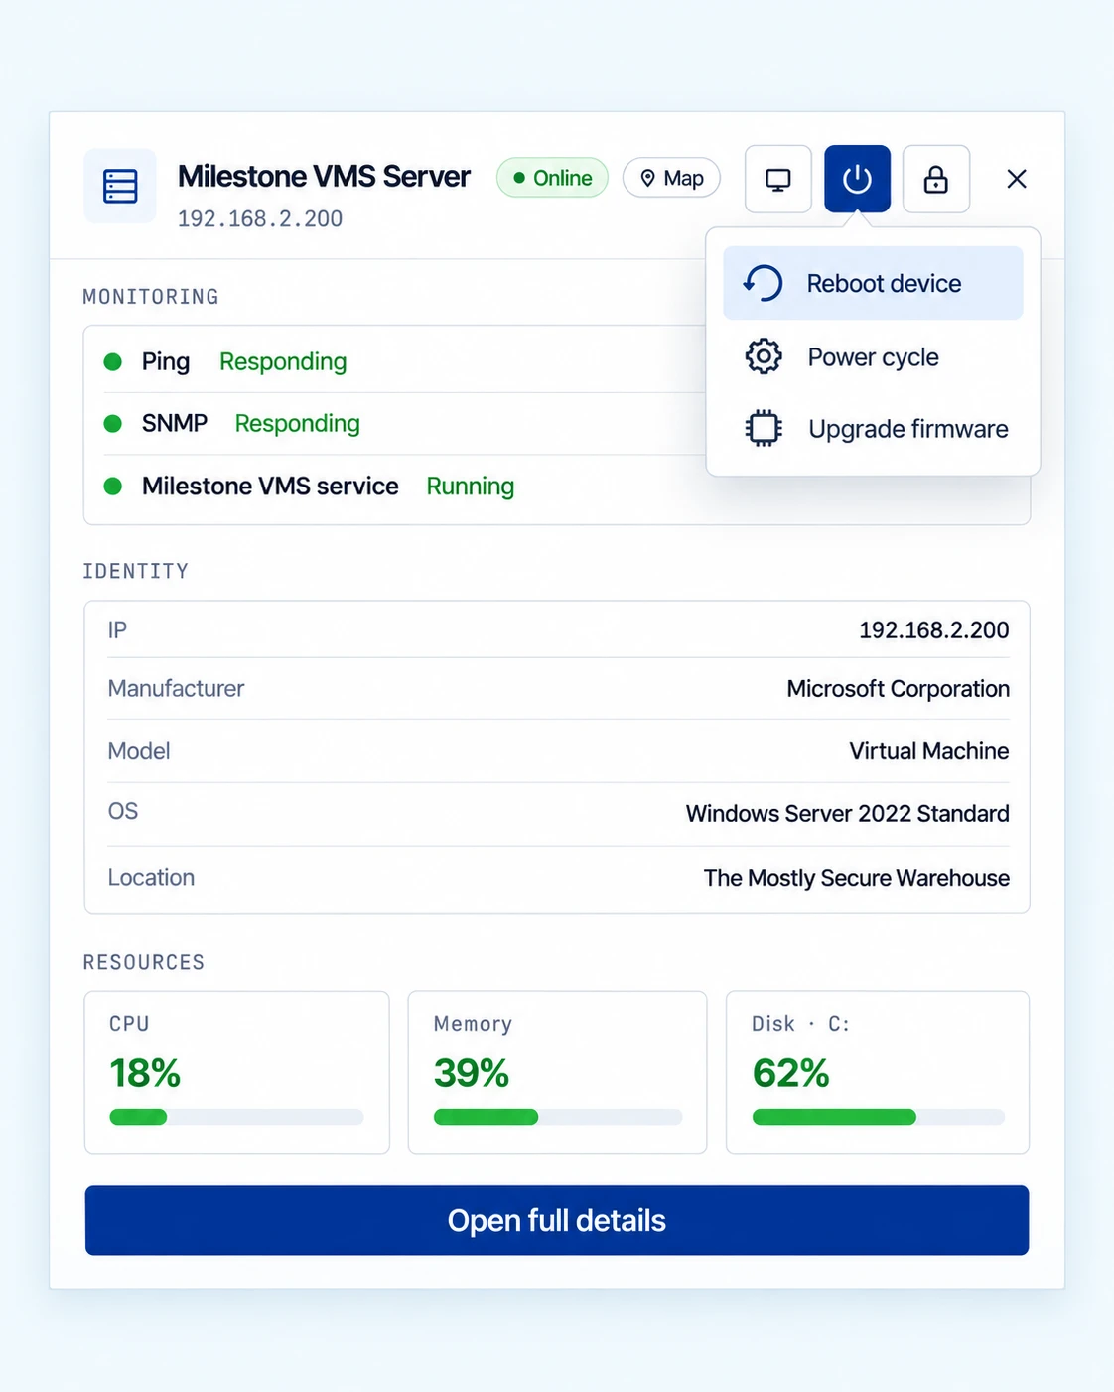
Task: Click the Manufacturer field label
Action: point(176,689)
